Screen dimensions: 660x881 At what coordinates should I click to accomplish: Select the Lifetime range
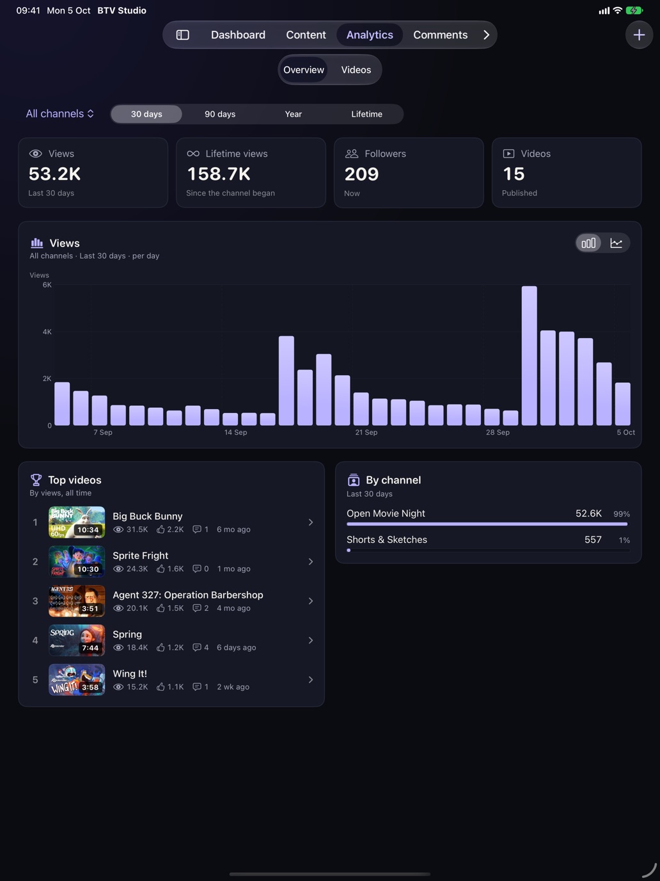coord(367,114)
